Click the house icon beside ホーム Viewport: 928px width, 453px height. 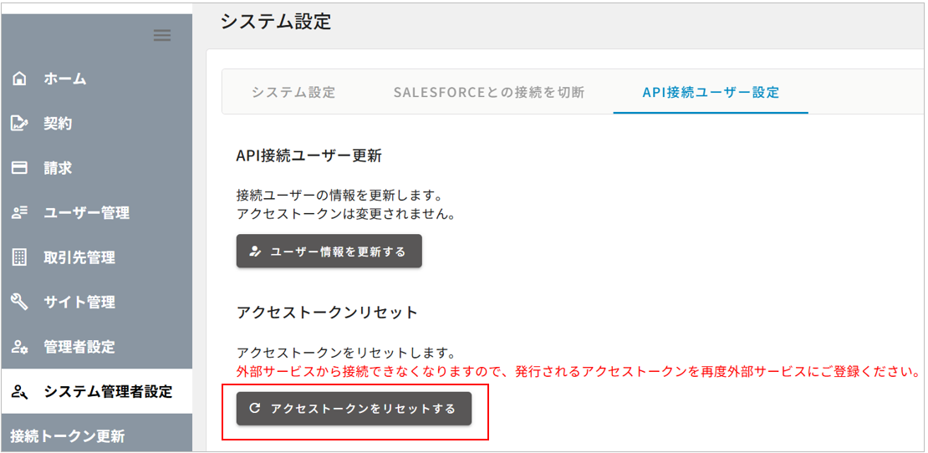(20, 79)
